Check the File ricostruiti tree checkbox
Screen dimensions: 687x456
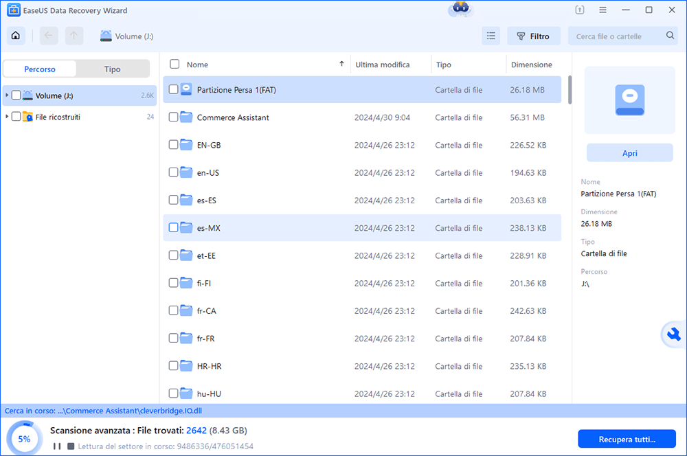point(16,117)
